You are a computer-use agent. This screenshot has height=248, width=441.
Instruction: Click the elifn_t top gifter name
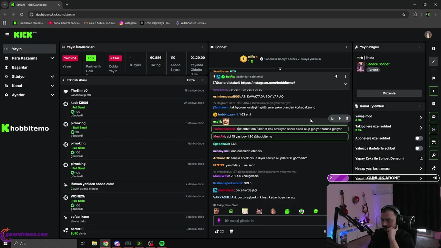pos(253,57)
